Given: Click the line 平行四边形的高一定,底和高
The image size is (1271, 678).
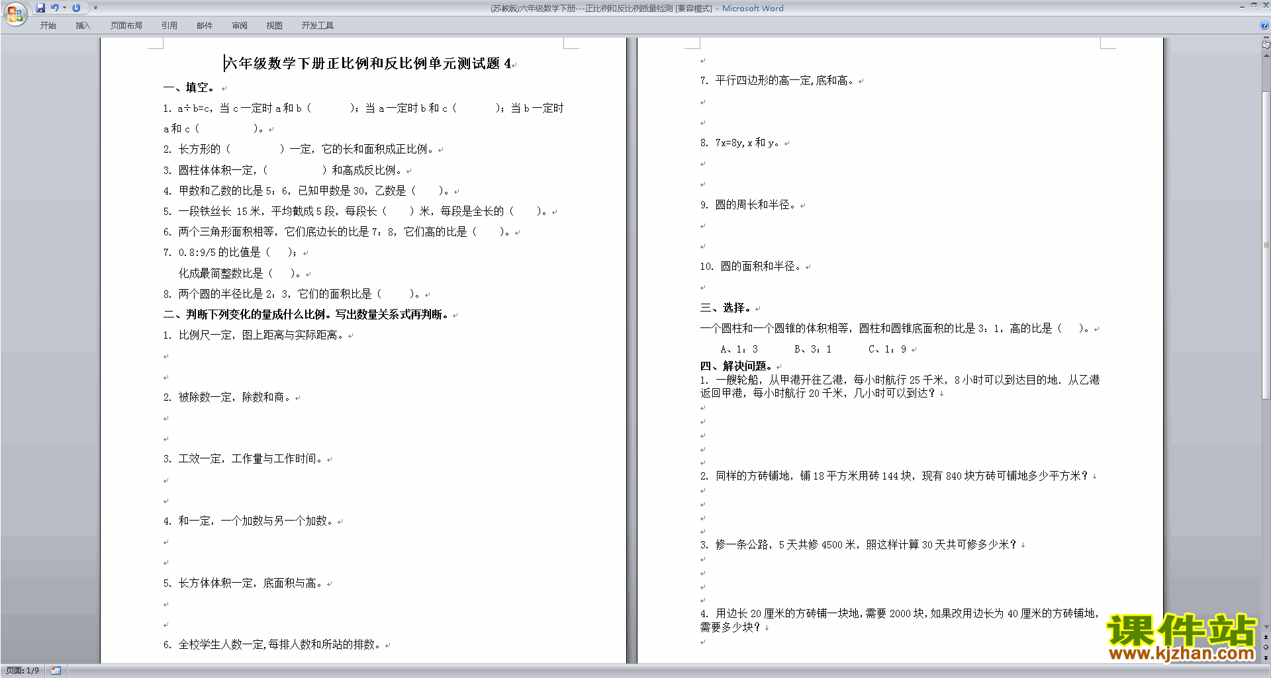Looking at the screenshot, I should pos(777,81).
